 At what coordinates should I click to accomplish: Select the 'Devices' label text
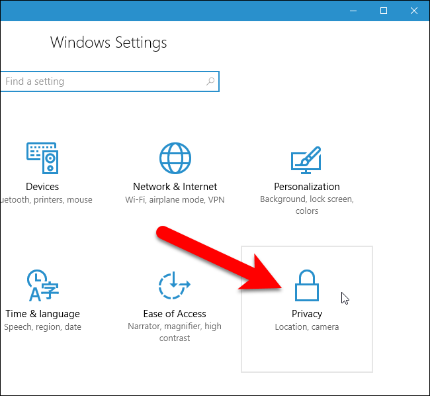[x=42, y=187]
